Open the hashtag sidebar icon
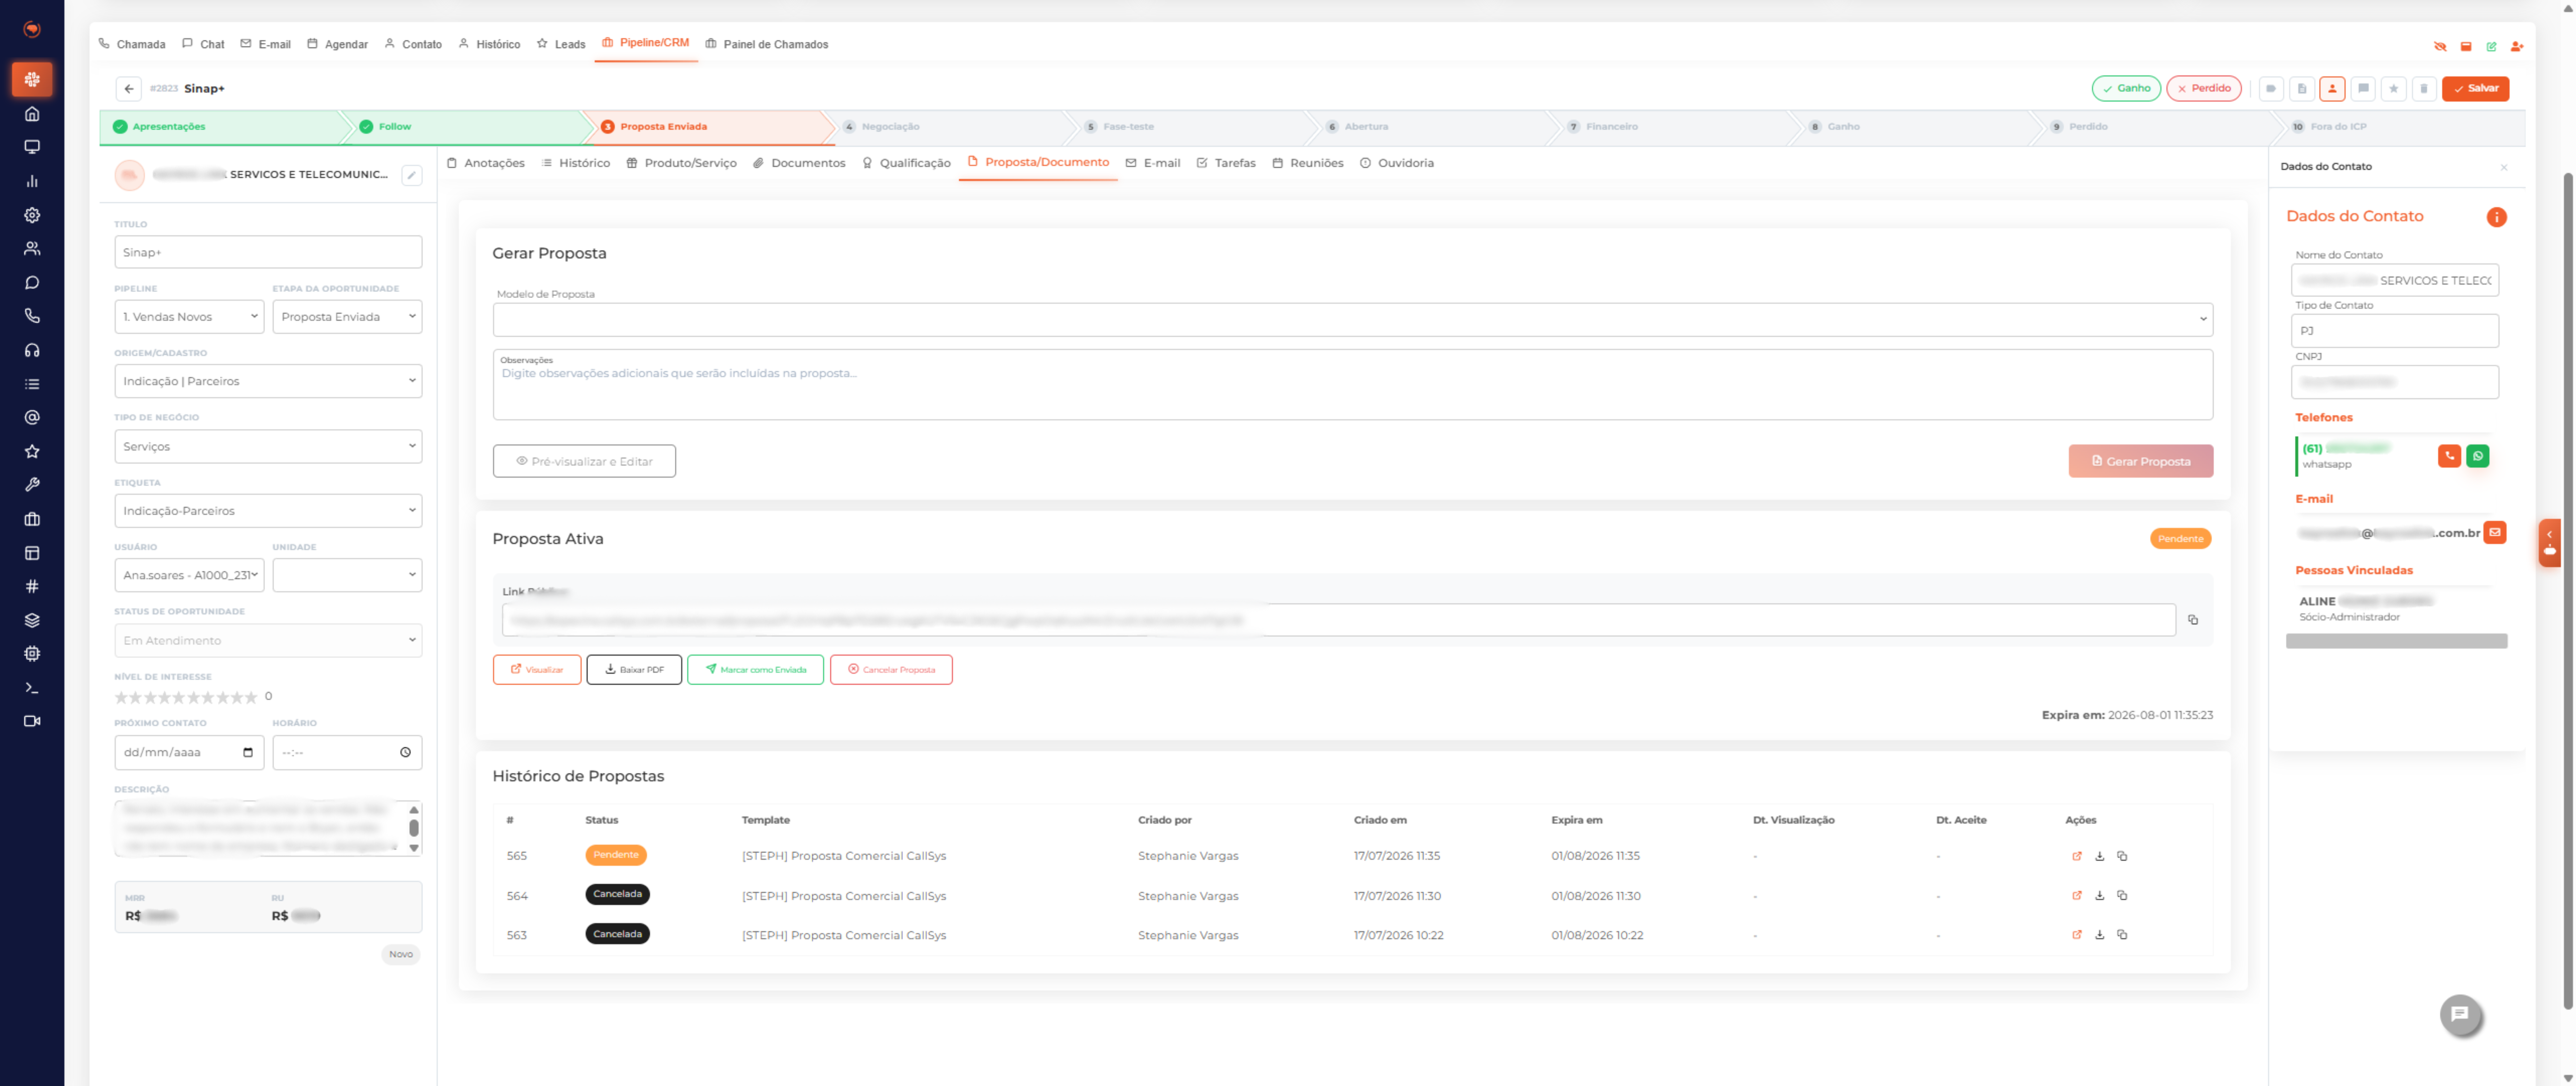This screenshot has height=1086, width=2576. point(32,587)
